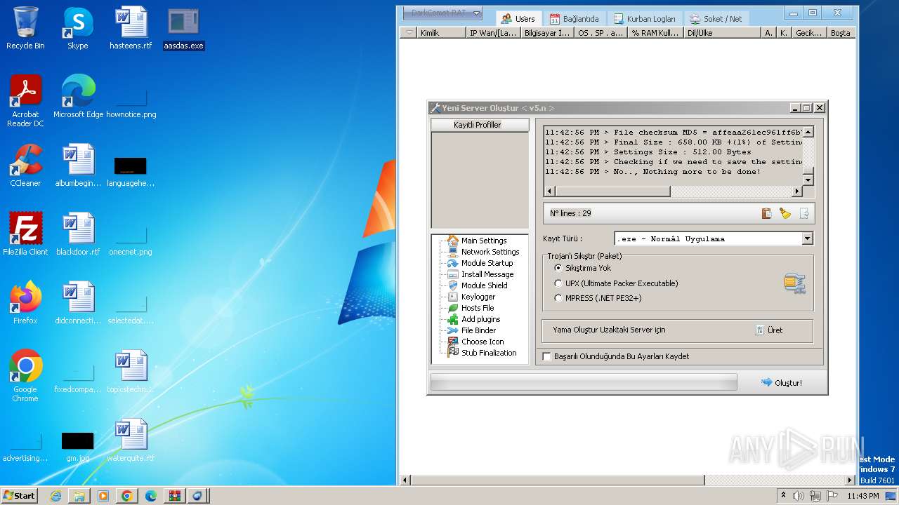Open the Kayıt Türü dropdown
The height and width of the screenshot is (505, 899).
point(807,238)
